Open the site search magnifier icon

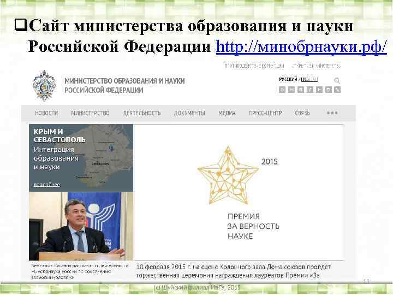(x=337, y=80)
